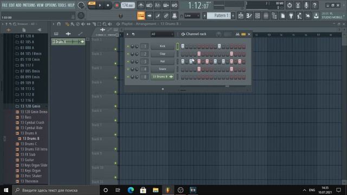Click the document icon in main toolbar
This screenshot has height=195, width=347.
(x=282, y=16)
